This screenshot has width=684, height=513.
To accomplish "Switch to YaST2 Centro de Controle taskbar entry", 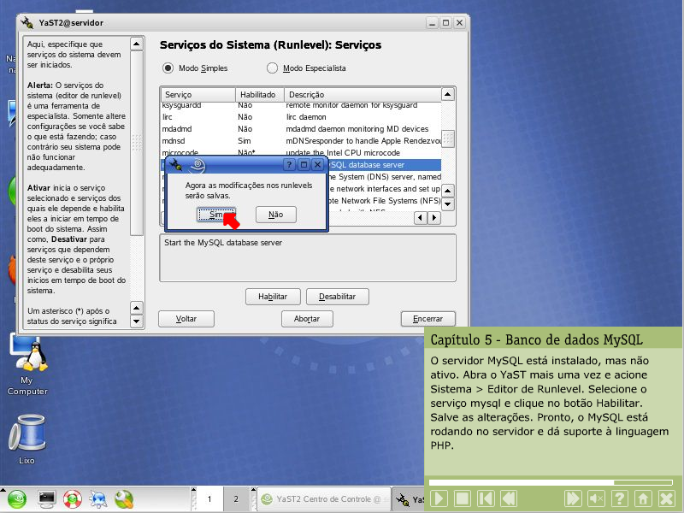I will [322, 498].
